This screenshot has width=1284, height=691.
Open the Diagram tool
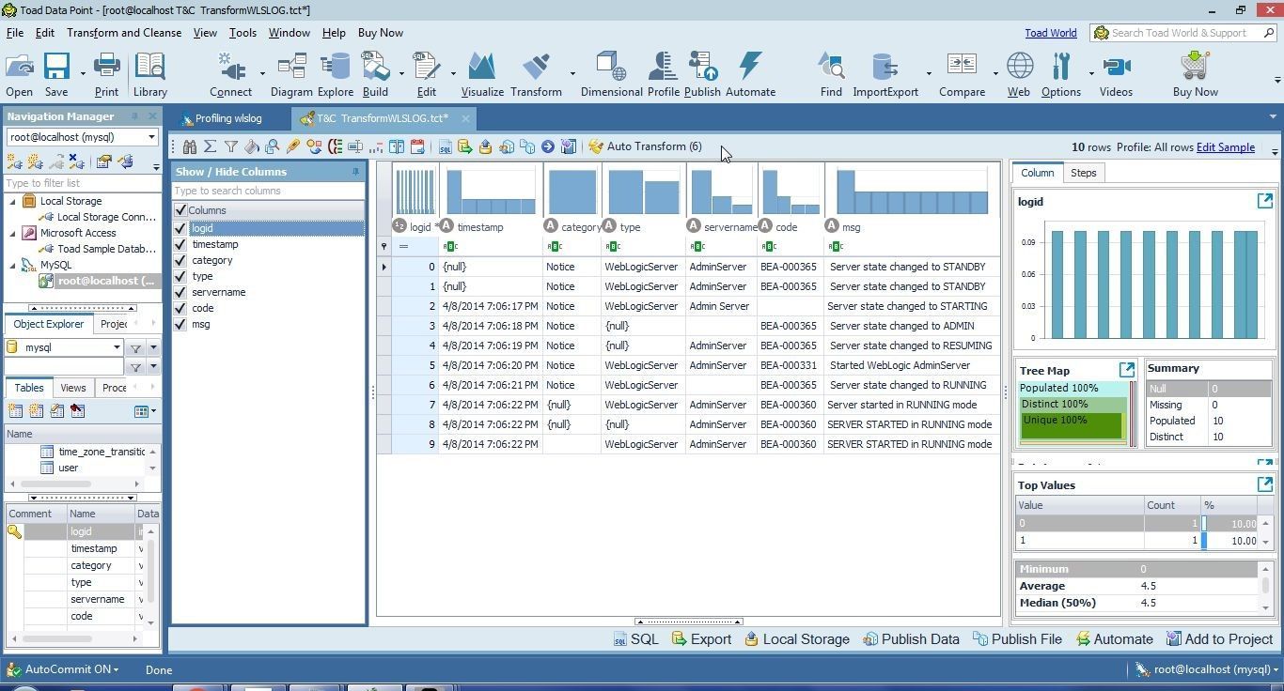pyautogui.click(x=291, y=74)
